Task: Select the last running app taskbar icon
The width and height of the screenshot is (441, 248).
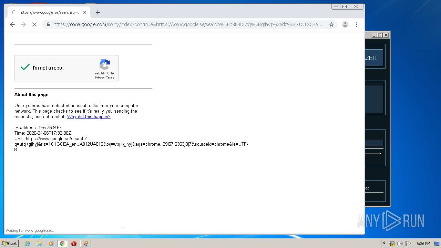Action: (x=85, y=244)
